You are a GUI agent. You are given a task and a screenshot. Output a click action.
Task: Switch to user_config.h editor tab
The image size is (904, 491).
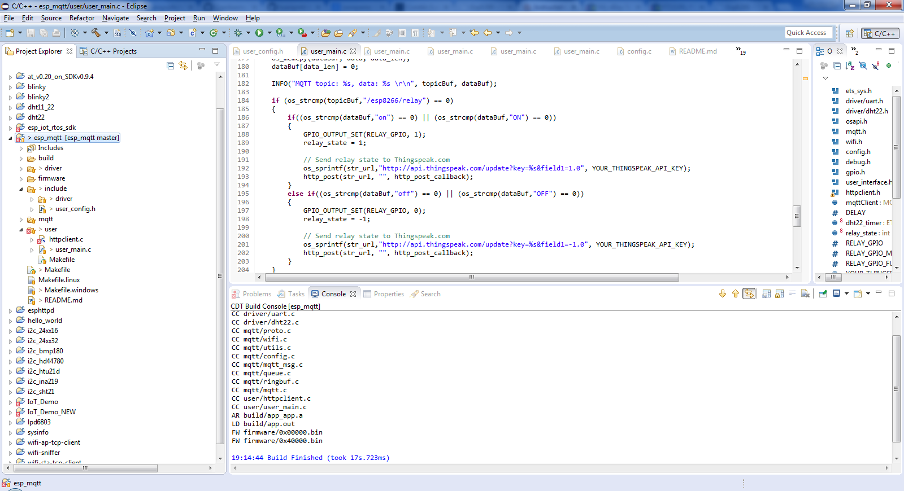(258, 51)
